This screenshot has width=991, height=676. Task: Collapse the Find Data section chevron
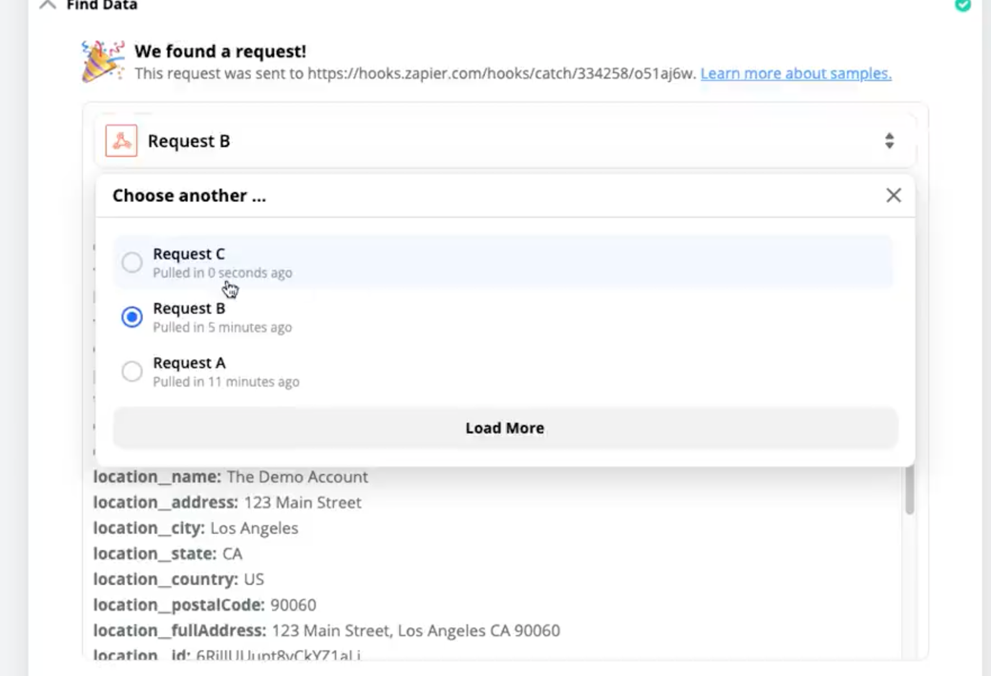tap(48, 5)
